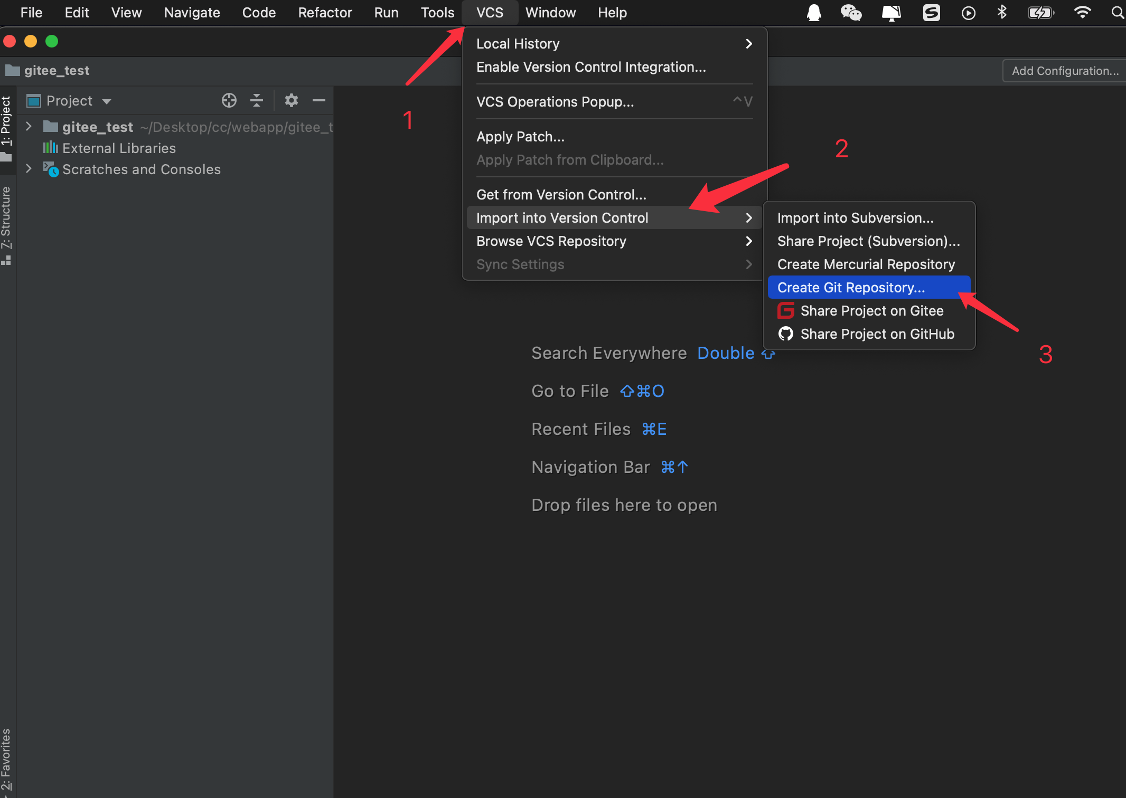Click the WeChat icon in menu bar
Image resolution: width=1126 pixels, height=798 pixels.
tap(850, 12)
